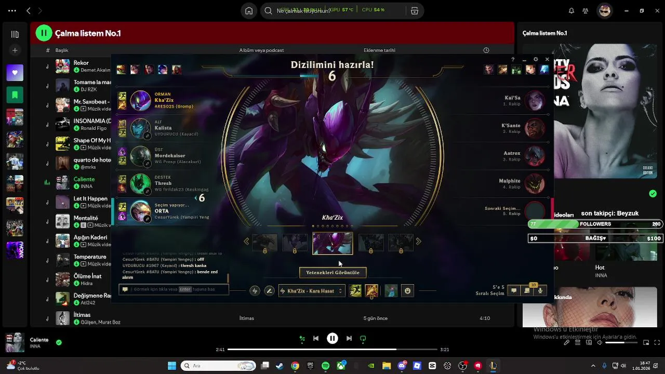Open the rune recommendations lightning icon

pyautogui.click(x=255, y=291)
